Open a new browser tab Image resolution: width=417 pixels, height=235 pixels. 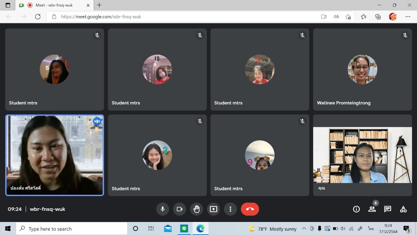[99, 5]
